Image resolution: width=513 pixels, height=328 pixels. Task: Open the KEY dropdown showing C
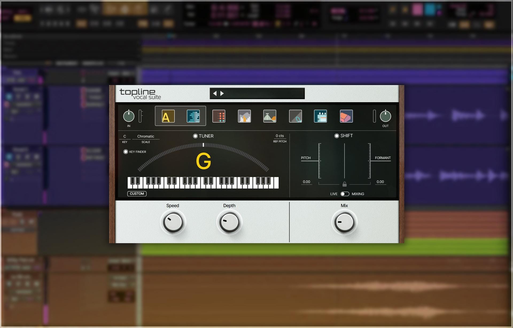click(125, 136)
